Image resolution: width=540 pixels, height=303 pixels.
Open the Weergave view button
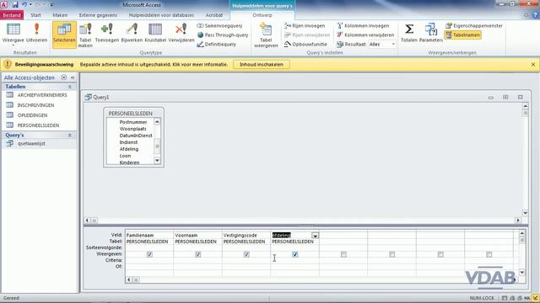tap(13, 33)
